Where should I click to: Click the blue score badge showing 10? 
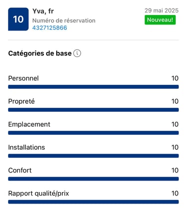[18, 19]
